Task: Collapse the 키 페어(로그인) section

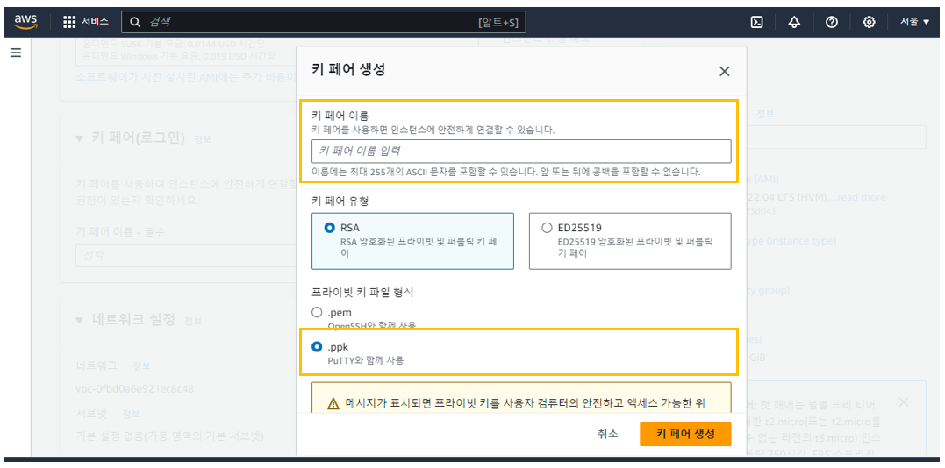Action: click(x=80, y=138)
